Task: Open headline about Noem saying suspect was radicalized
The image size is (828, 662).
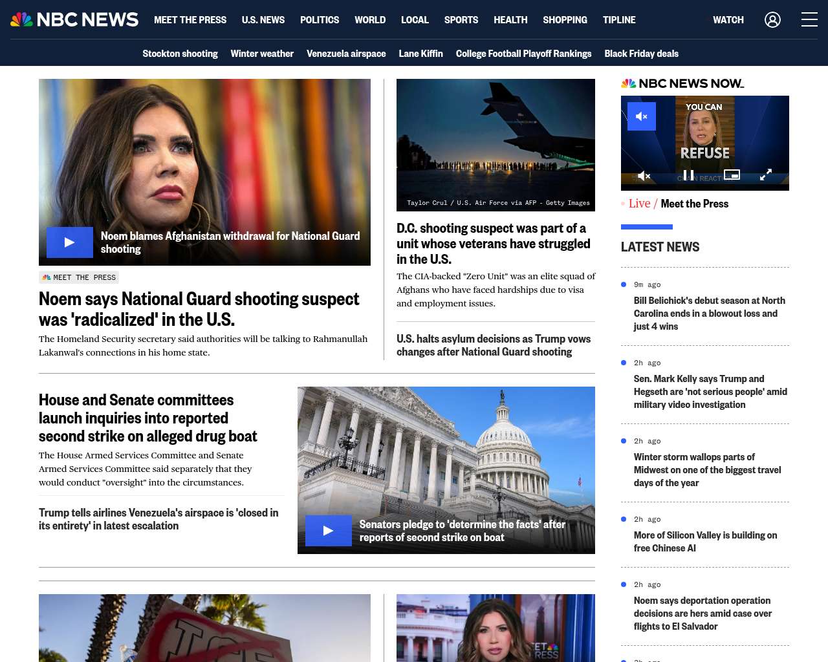Action: 199,309
